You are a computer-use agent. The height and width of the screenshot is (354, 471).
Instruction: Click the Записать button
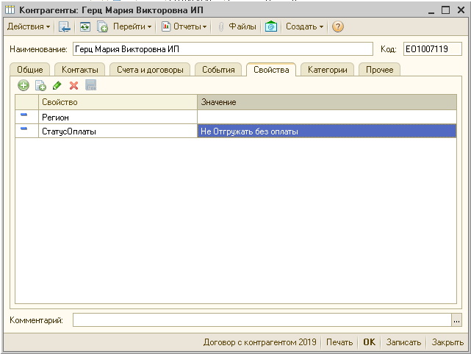[403, 342]
